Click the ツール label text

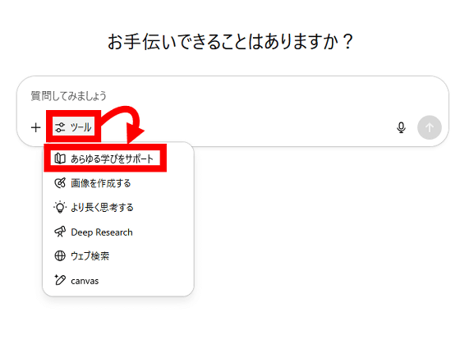tap(80, 127)
